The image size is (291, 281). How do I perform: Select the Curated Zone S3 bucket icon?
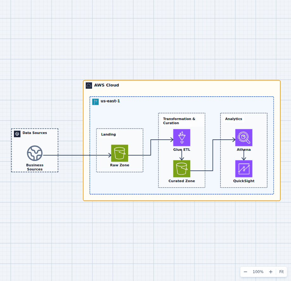pyautogui.click(x=182, y=169)
